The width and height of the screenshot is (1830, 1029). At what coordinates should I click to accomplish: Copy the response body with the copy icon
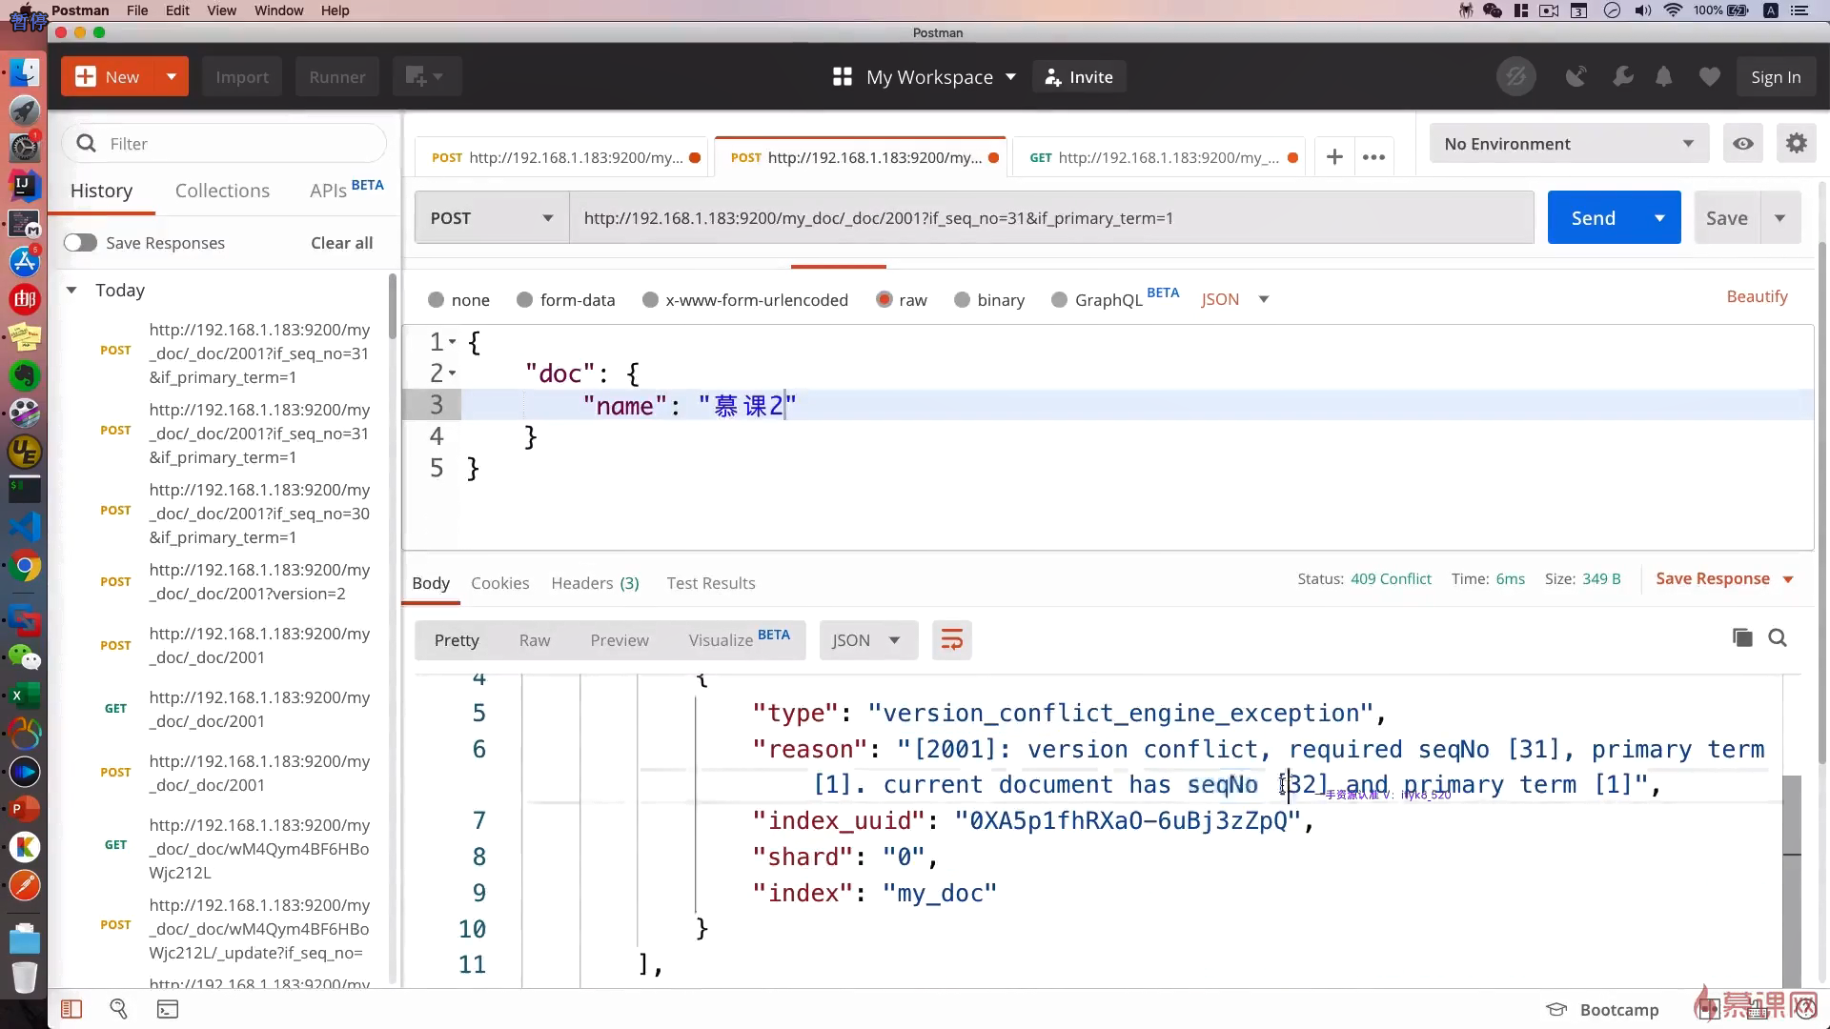tap(1742, 638)
